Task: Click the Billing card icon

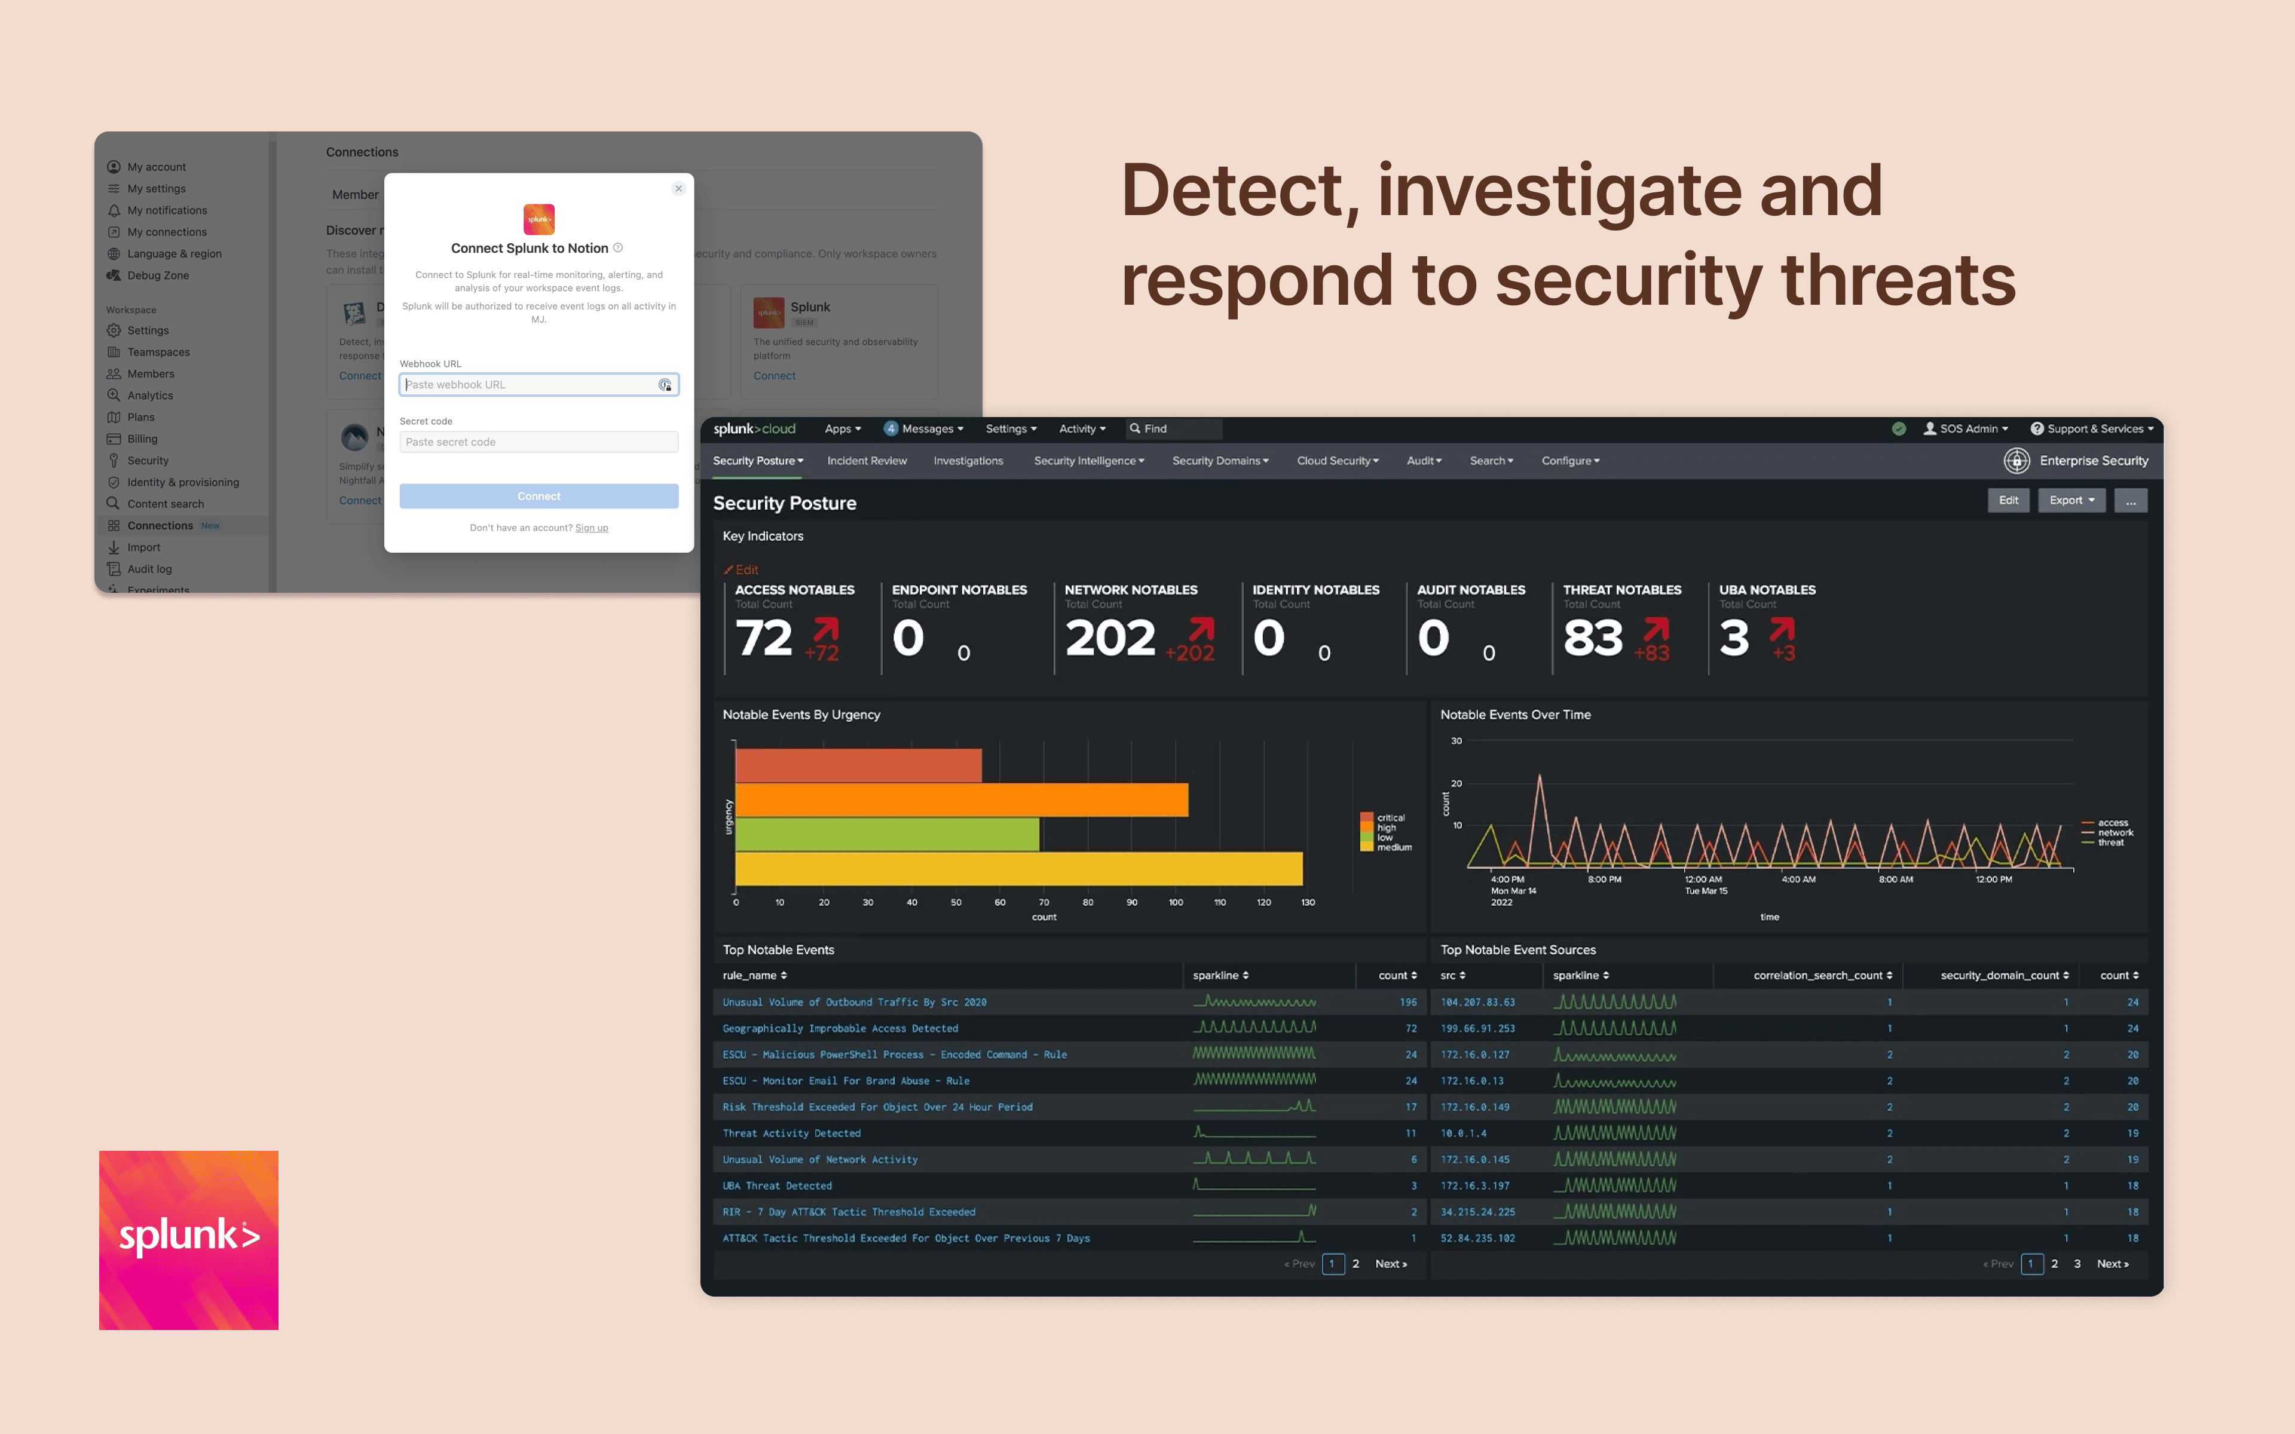Action: click(114, 439)
